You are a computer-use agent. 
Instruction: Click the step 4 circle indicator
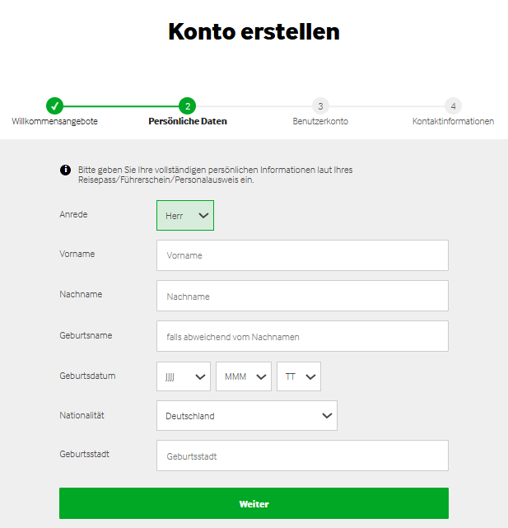(453, 105)
